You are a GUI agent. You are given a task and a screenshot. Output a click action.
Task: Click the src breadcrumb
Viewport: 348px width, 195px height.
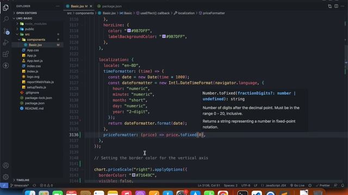pyautogui.click(x=69, y=13)
